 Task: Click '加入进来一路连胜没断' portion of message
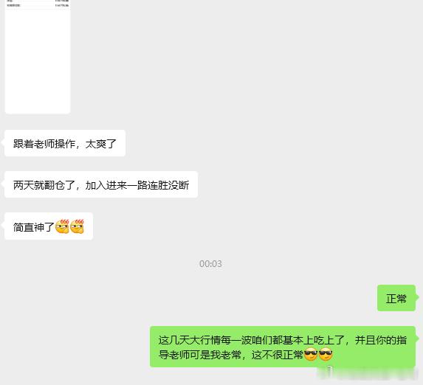tap(137, 185)
